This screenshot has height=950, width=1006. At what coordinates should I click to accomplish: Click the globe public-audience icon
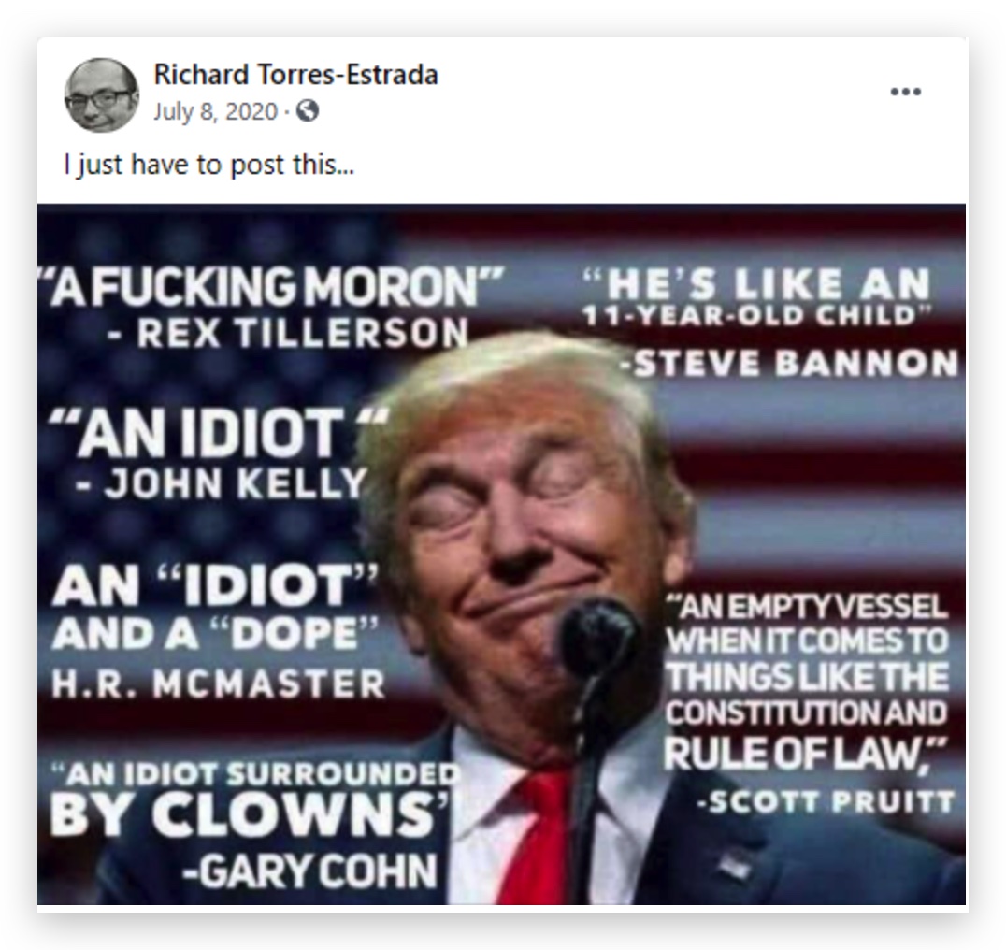[x=308, y=111]
